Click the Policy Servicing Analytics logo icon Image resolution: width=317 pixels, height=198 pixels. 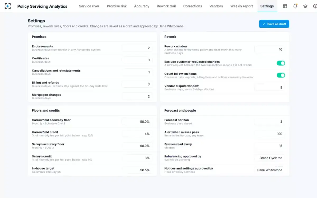(x=8, y=6)
